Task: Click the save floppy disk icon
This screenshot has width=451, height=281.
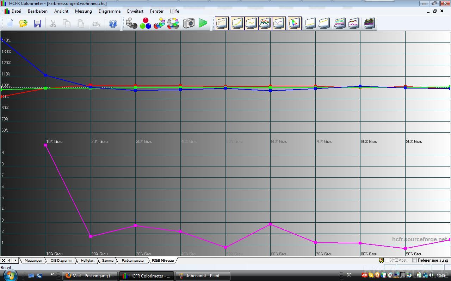Action: point(37,24)
